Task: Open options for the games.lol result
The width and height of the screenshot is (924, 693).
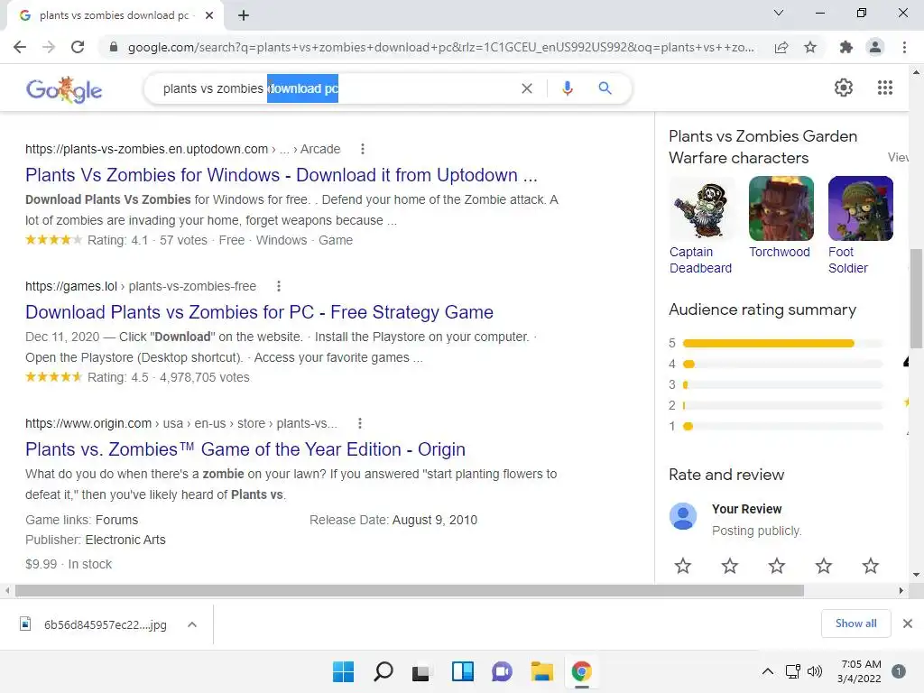Action: tap(278, 286)
